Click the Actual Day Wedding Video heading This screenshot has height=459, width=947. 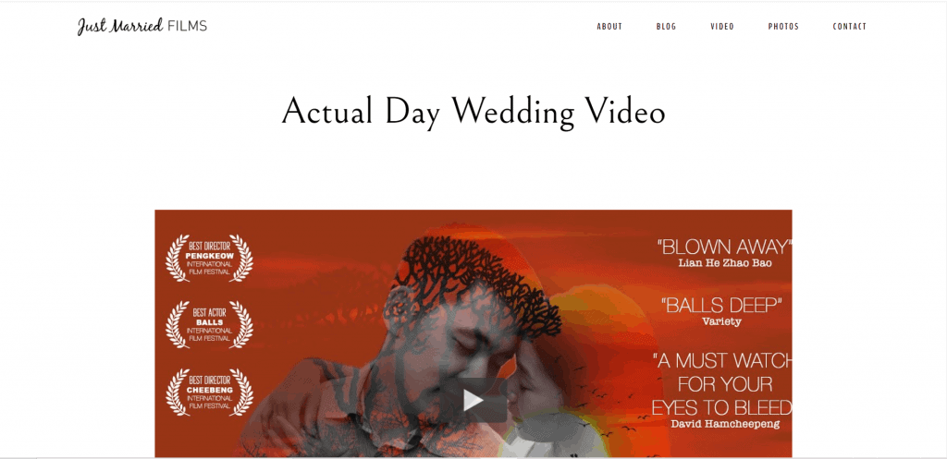[x=473, y=111]
